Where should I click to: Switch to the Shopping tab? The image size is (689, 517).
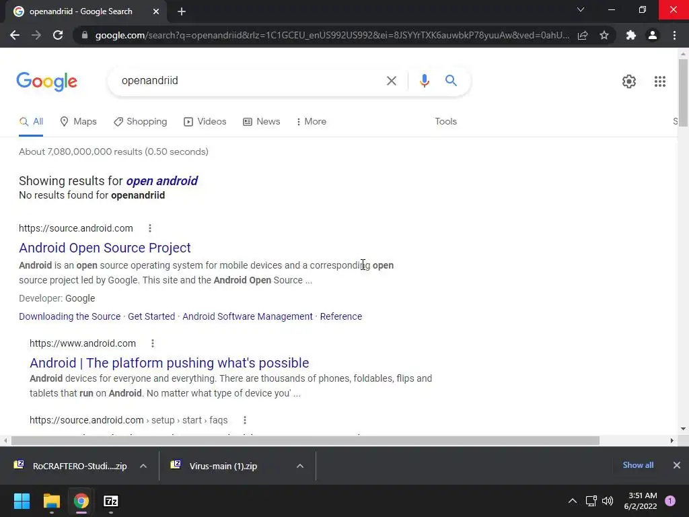point(140,122)
